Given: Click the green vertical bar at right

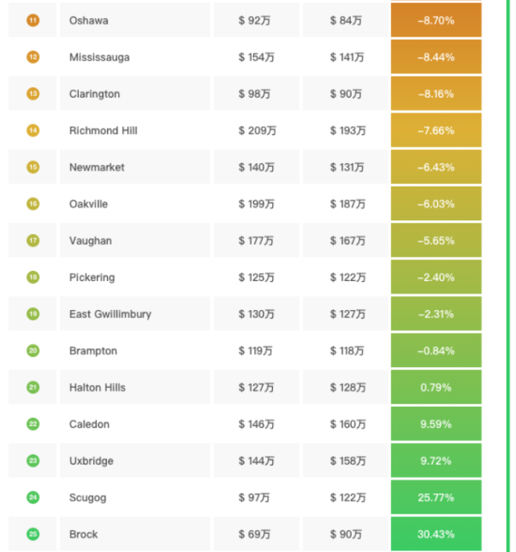Looking at the screenshot, I should coord(508,276).
